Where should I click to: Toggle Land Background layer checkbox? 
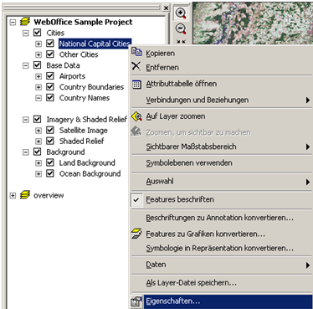[50, 162]
